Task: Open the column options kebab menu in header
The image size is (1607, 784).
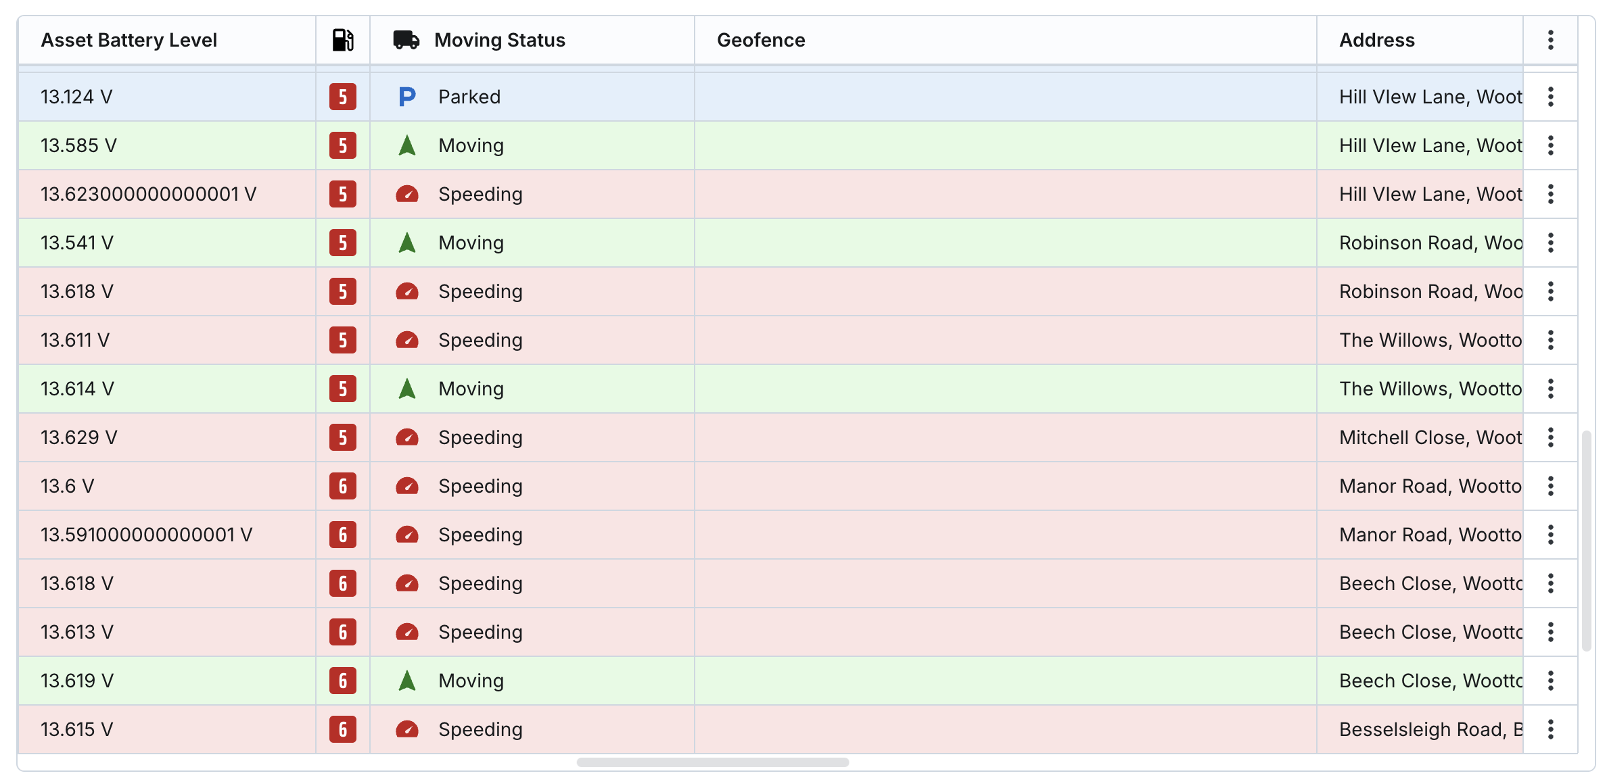Action: 1550,40
